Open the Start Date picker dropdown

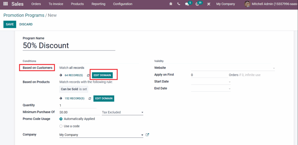211,82
